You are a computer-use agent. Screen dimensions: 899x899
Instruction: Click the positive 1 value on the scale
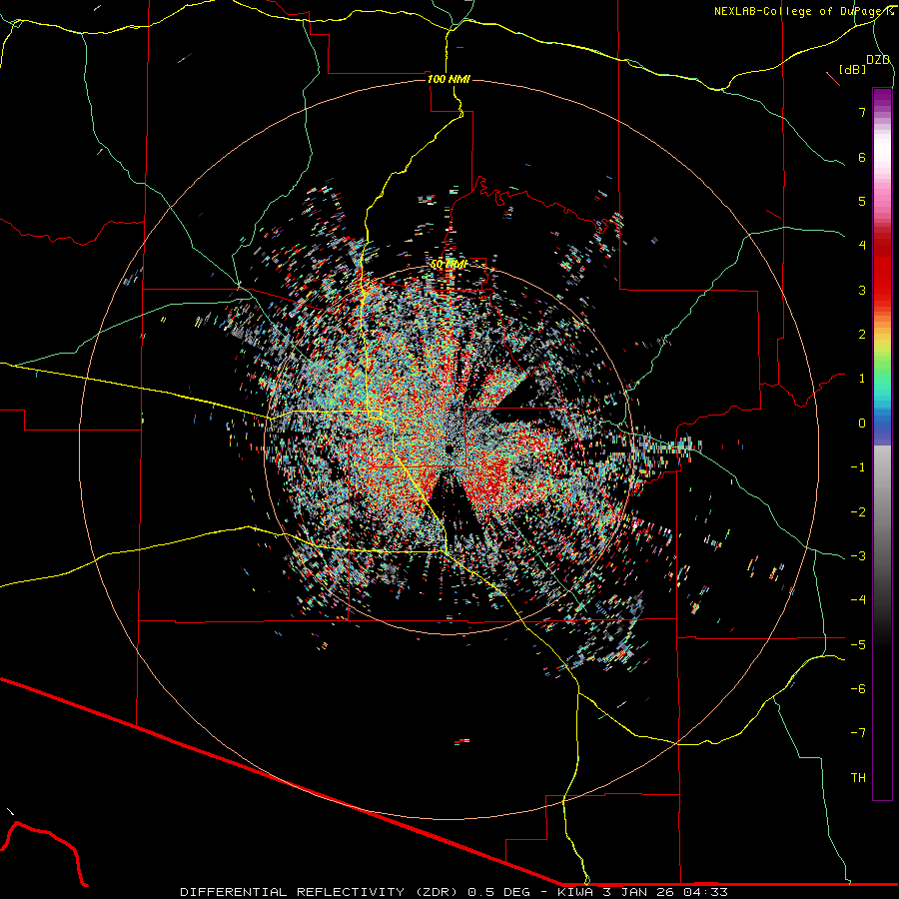click(862, 379)
